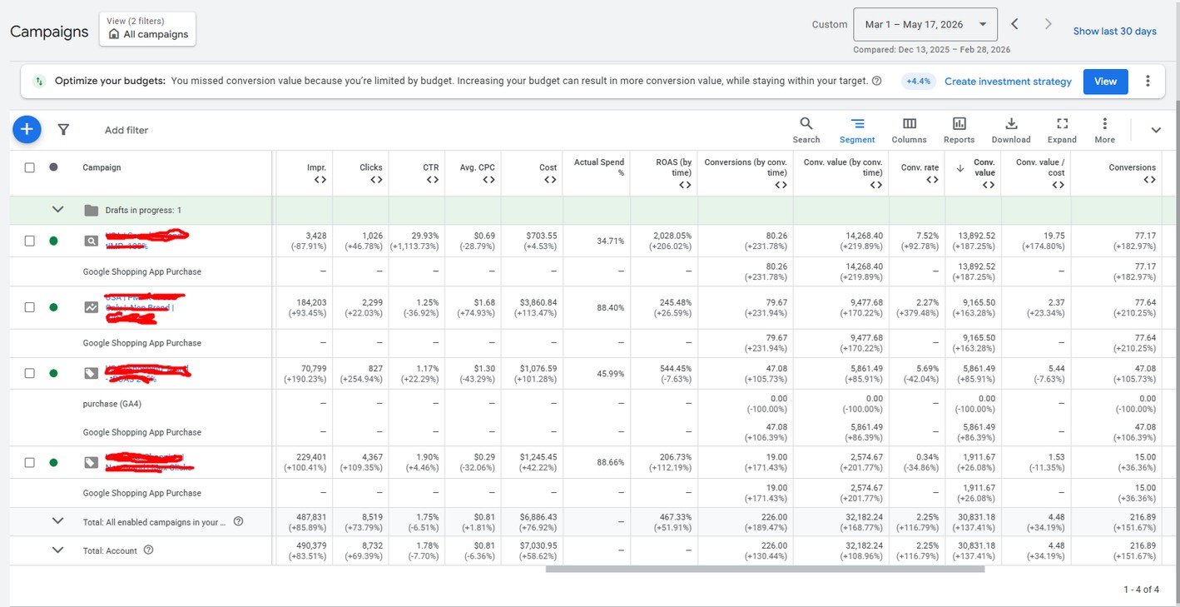The image size is (1180, 607).
Task: Click green status dot of the 184,203 impressions campaign
Action: pos(53,307)
